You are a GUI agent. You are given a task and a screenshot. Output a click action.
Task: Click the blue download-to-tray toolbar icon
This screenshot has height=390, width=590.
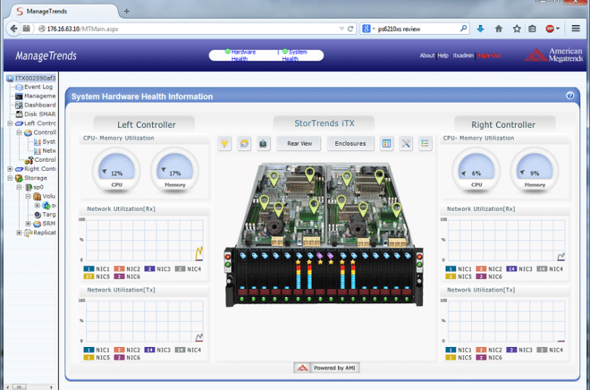(263, 144)
